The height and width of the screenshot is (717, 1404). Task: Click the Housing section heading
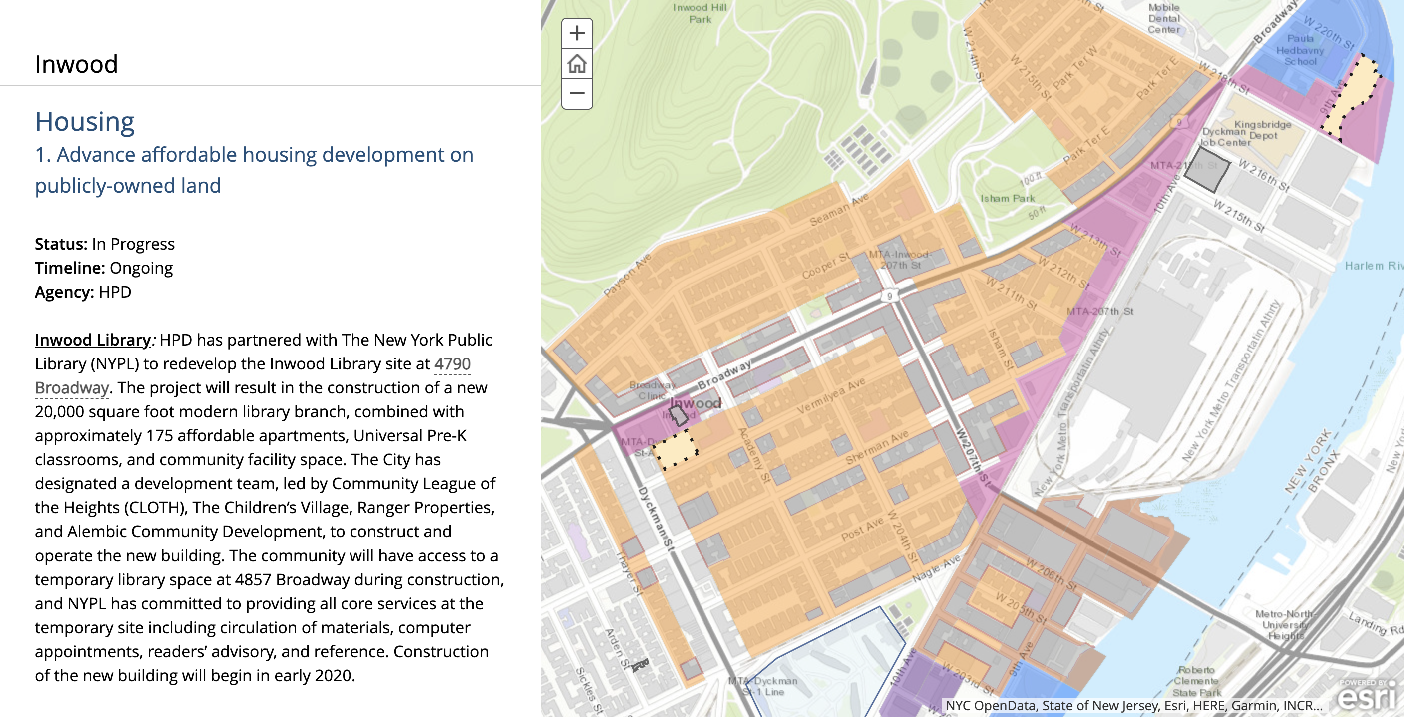click(85, 121)
